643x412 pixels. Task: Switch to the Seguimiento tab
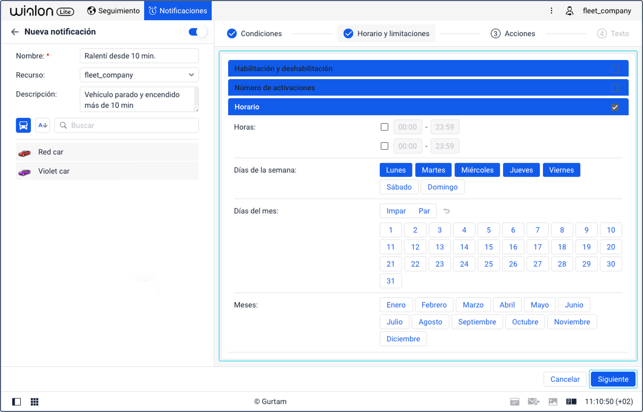(113, 11)
